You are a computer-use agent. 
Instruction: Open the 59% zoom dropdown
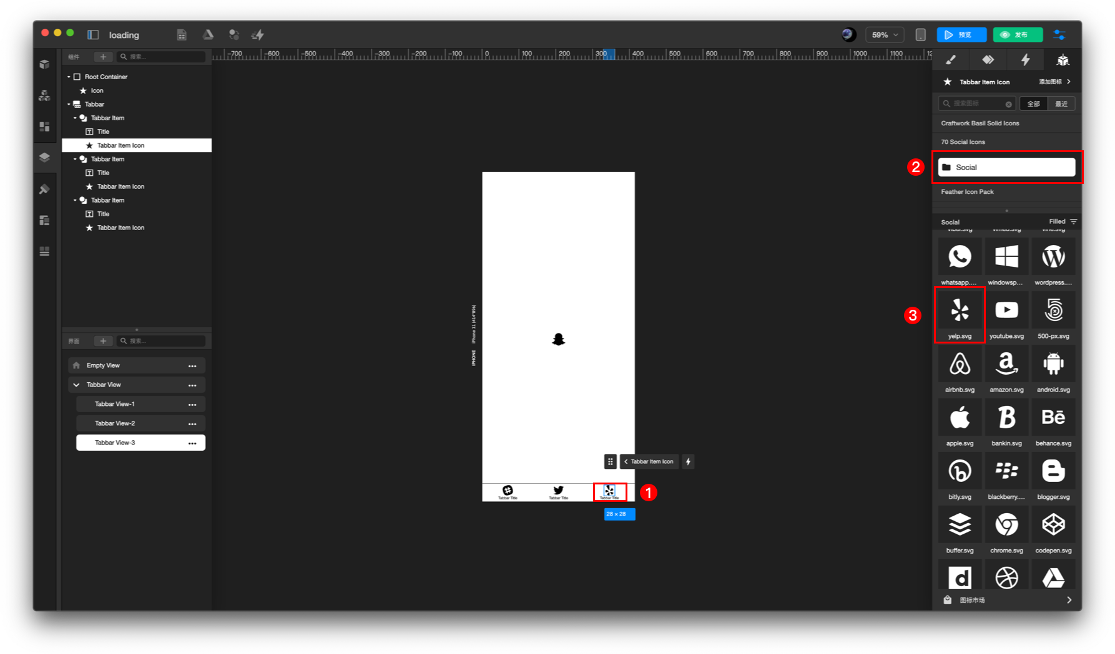pyautogui.click(x=885, y=35)
